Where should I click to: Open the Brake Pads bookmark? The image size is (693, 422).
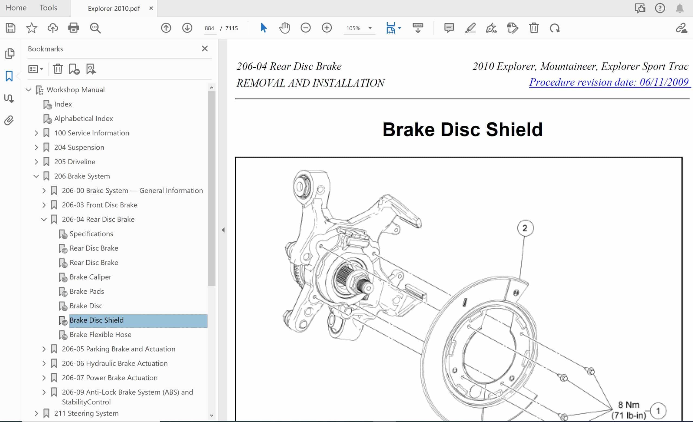[x=87, y=291]
